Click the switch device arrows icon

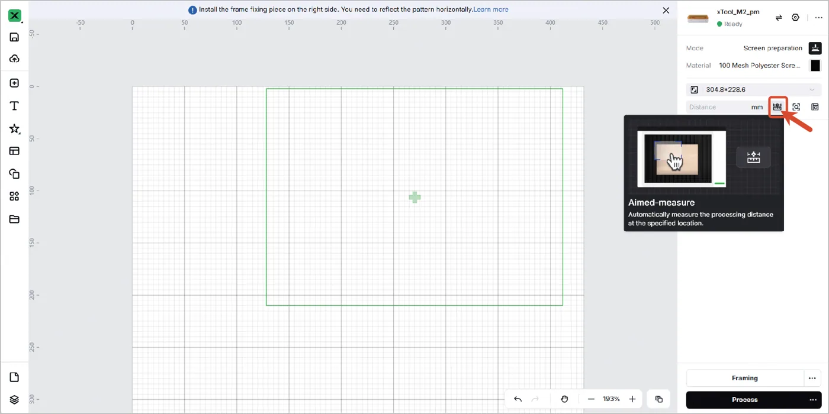(779, 18)
